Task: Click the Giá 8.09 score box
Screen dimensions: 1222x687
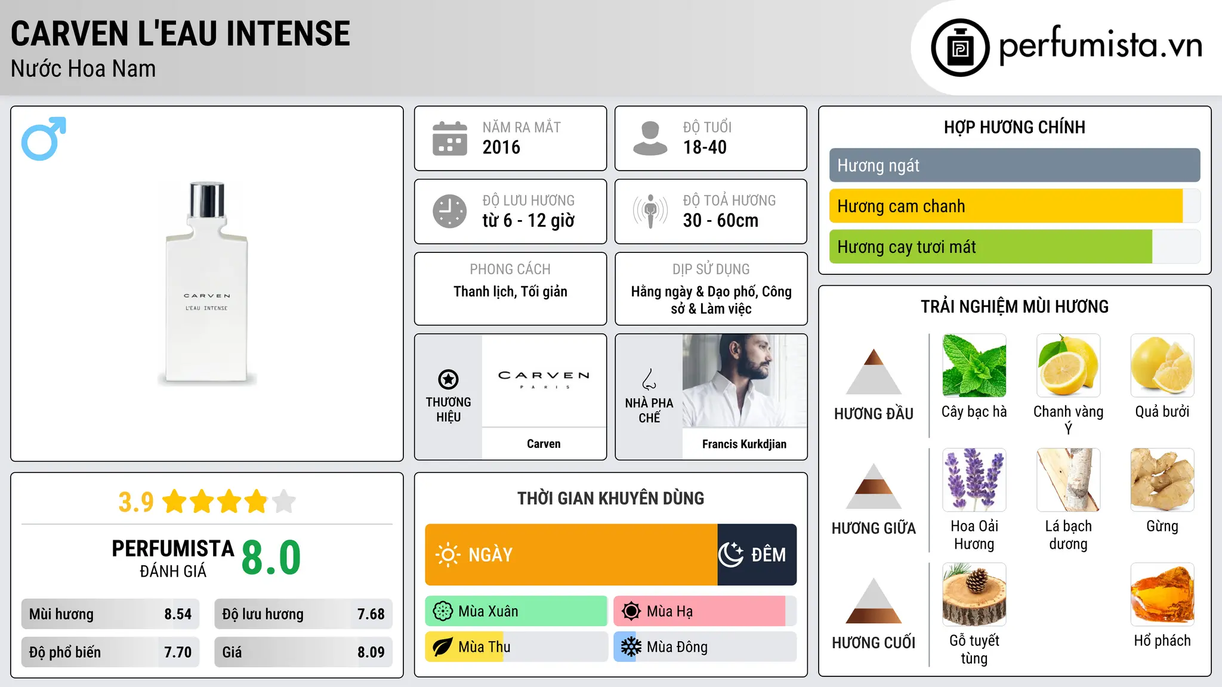Action: [303, 652]
